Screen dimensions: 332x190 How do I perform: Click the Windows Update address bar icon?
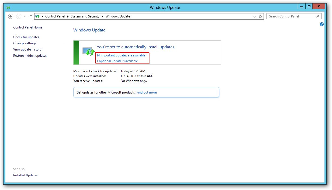point(38,16)
